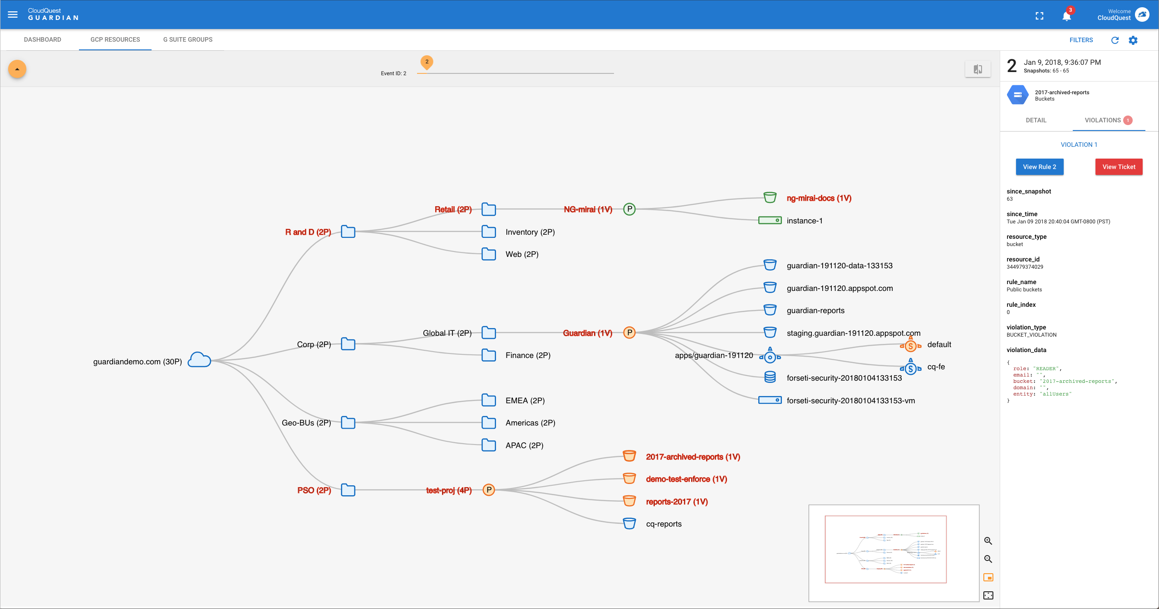Toggle the split comparison view icon
1159x609 pixels.
pos(978,69)
